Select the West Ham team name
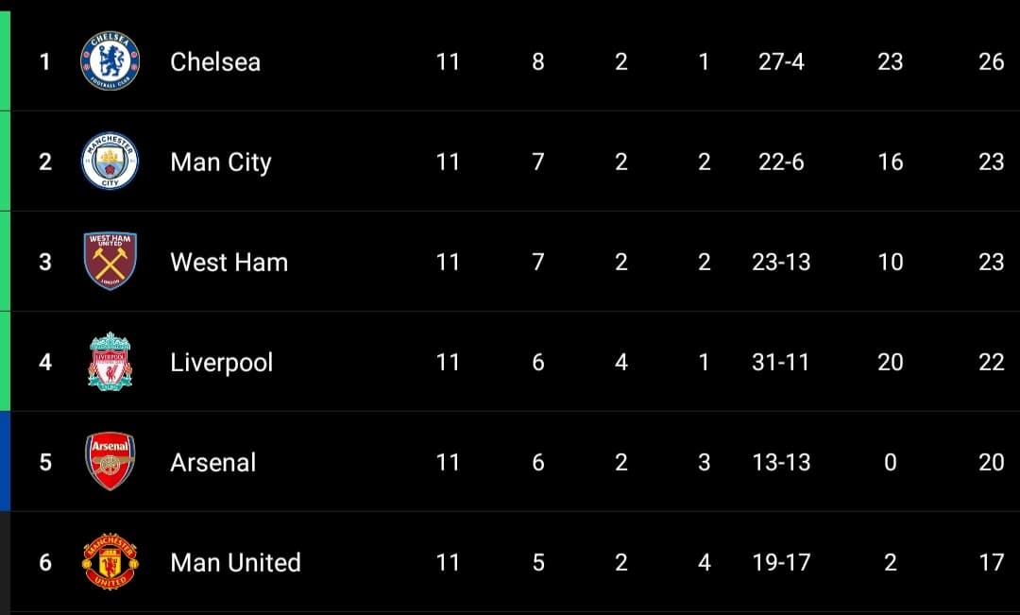This screenshot has width=1020, height=615. pos(229,263)
